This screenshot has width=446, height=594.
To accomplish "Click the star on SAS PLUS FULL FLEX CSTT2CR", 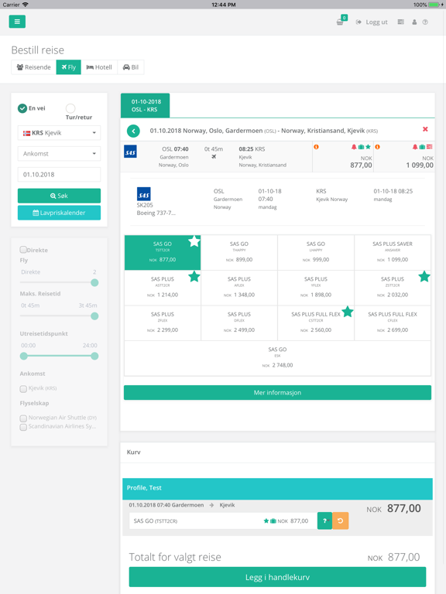I will point(348,312).
